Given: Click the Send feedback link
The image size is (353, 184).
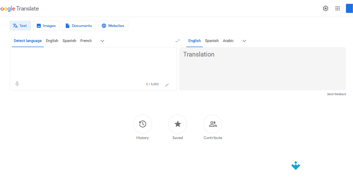Looking at the screenshot, I should pyautogui.click(x=337, y=94).
